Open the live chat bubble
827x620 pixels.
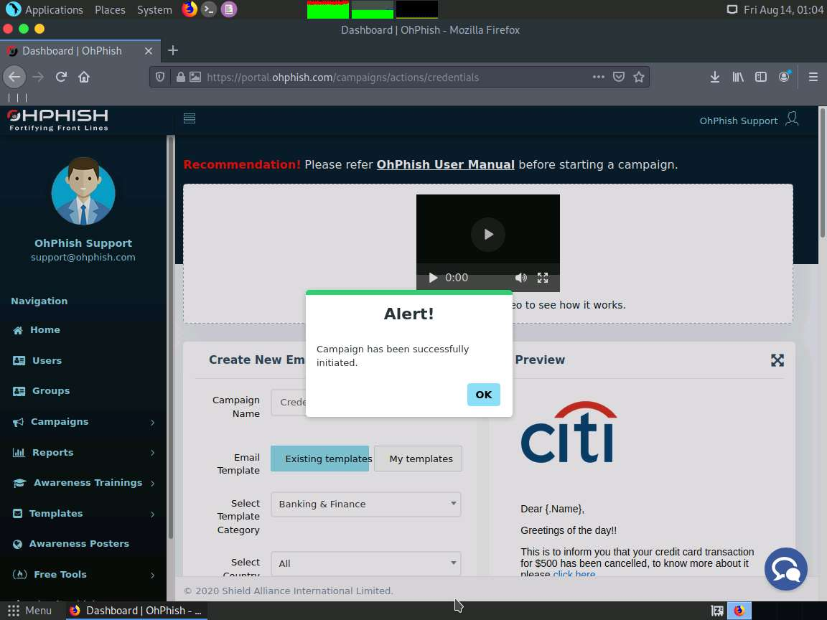coord(786,569)
